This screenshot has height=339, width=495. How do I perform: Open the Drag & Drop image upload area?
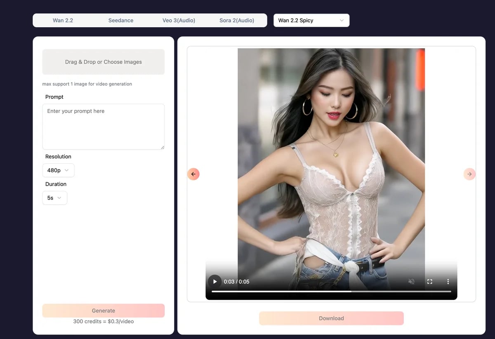tap(103, 62)
